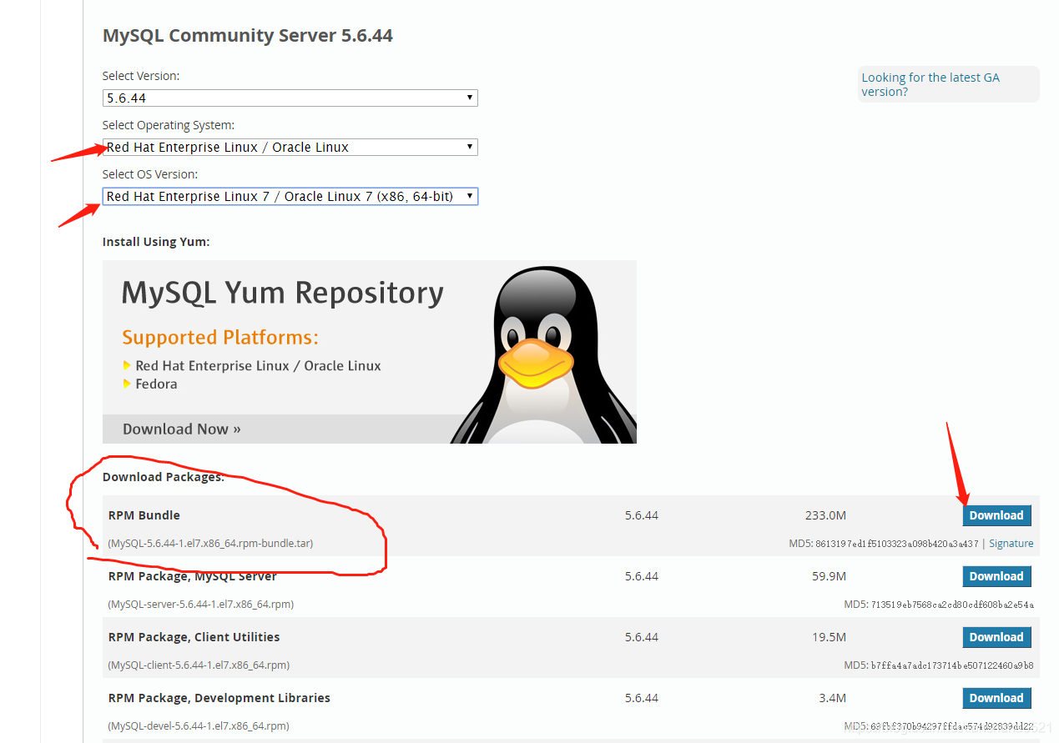Download RPM Package, Development Libraries
Viewport: 1059px width, 743px height.
tap(996, 698)
